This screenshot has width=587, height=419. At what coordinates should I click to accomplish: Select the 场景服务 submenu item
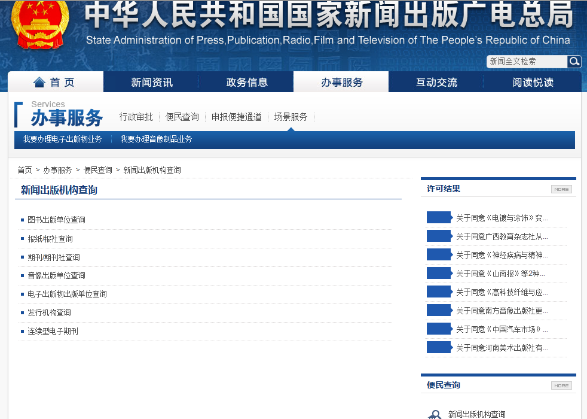(x=291, y=117)
